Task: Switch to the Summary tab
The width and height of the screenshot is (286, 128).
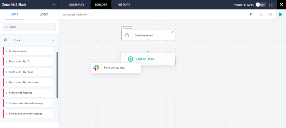Action: click(x=77, y=5)
